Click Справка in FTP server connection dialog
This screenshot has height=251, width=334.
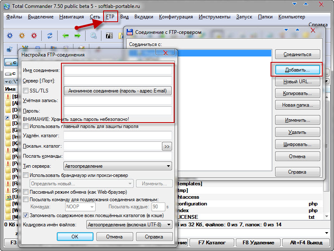coord(298,172)
